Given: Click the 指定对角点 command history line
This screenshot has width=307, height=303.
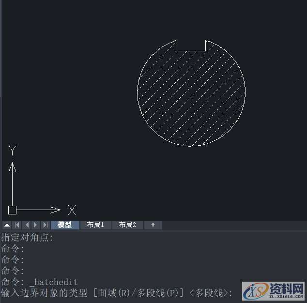Looking at the screenshot, I should point(27,238).
